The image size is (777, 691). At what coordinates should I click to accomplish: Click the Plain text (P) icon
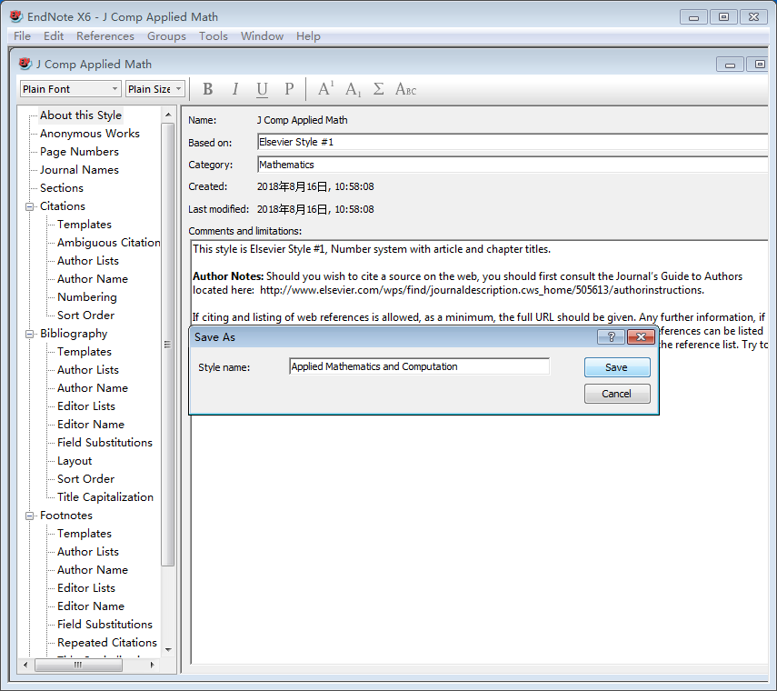point(289,89)
